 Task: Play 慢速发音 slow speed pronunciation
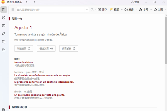coord(46,49)
